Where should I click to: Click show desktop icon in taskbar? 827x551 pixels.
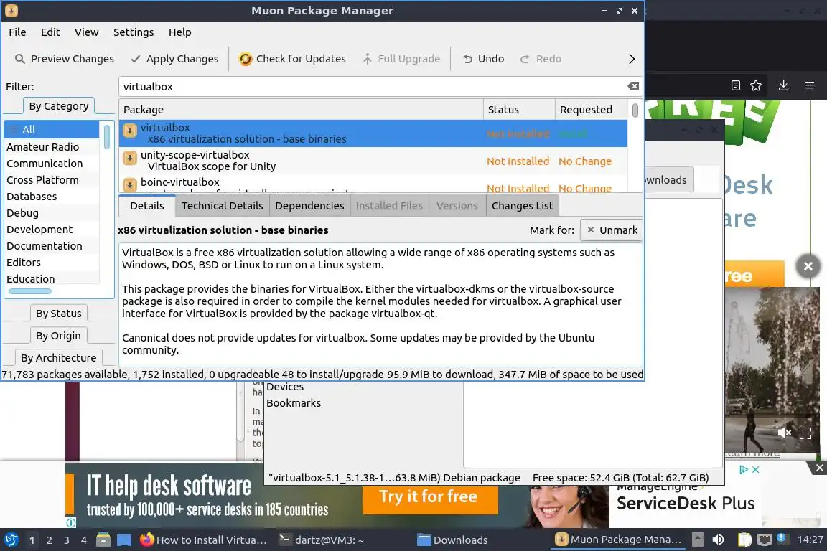coord(124,540)
